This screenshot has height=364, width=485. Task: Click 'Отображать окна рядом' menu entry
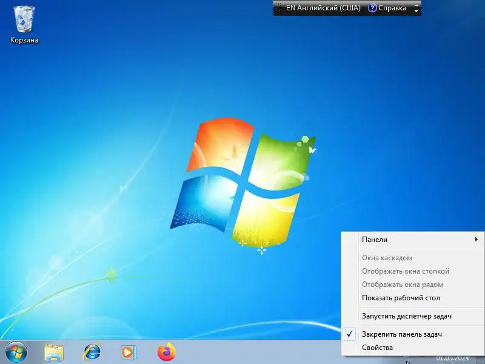tap(413, 285)
